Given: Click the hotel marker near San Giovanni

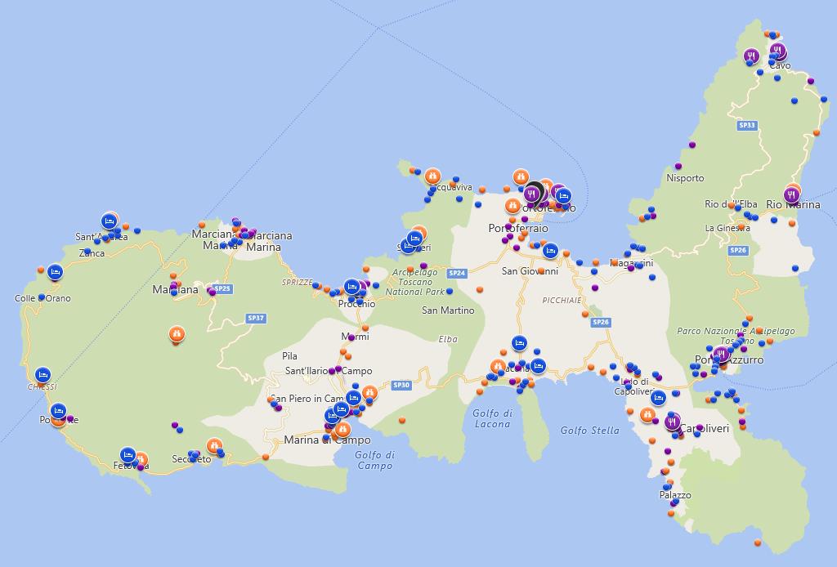Looking at the screenshot, I should [x=550, y=250].
